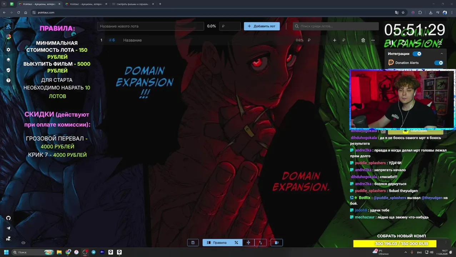This screenshot has width=456, height=257.
Task: Click the shield checkmark sidebar icon
Action: 9,70
